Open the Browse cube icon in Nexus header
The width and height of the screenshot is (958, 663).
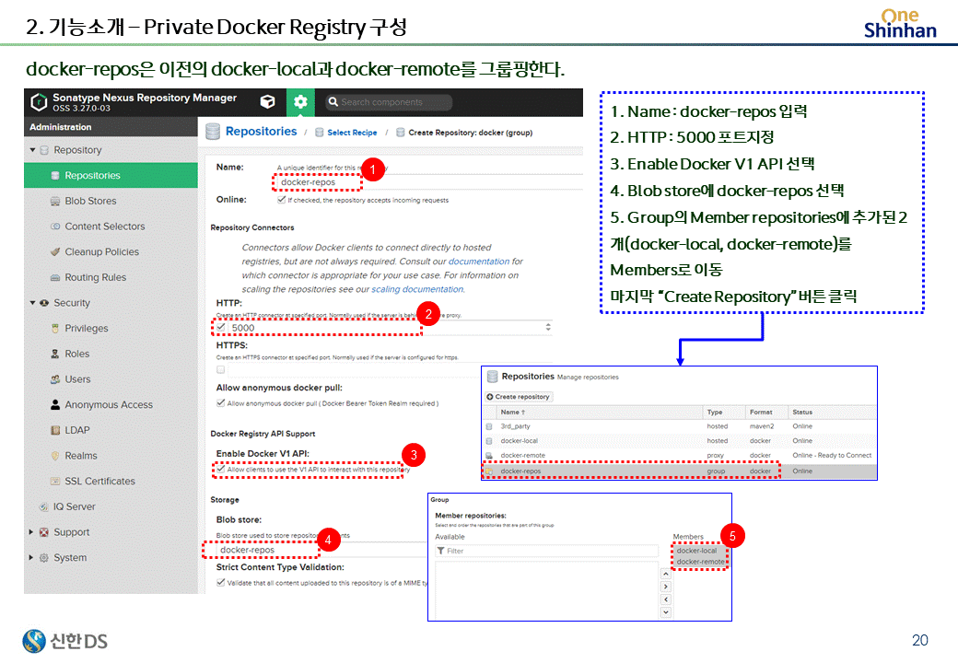(x=268, y=102)
